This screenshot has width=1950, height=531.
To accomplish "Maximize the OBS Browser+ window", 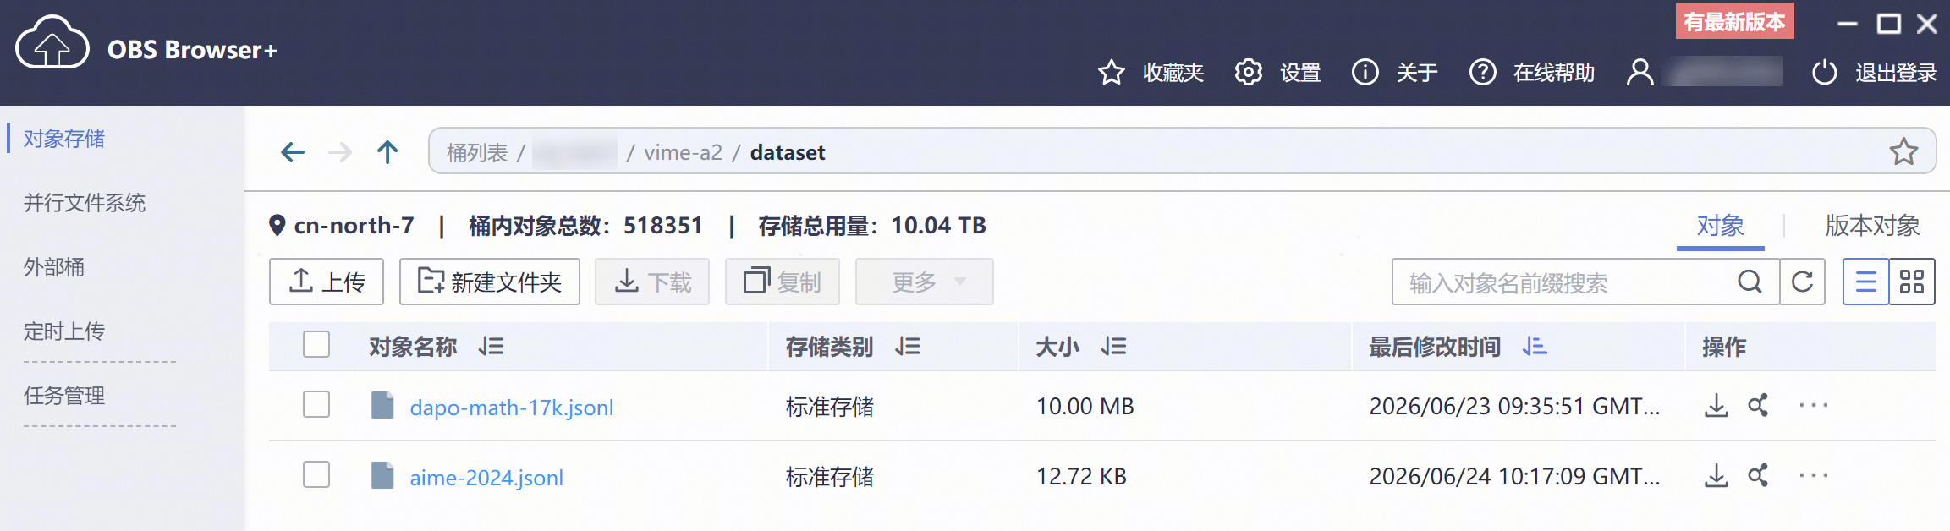I will click(1888, 24).
